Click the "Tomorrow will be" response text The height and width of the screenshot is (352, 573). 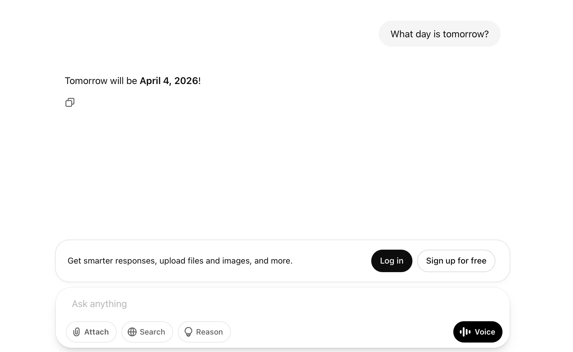[x=101, y=81]
